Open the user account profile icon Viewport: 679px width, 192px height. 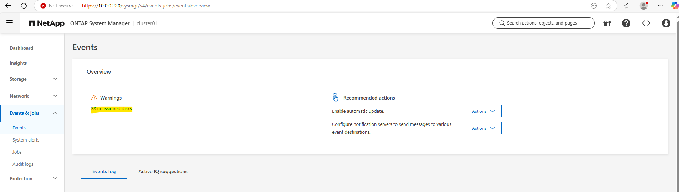point(666,23)
